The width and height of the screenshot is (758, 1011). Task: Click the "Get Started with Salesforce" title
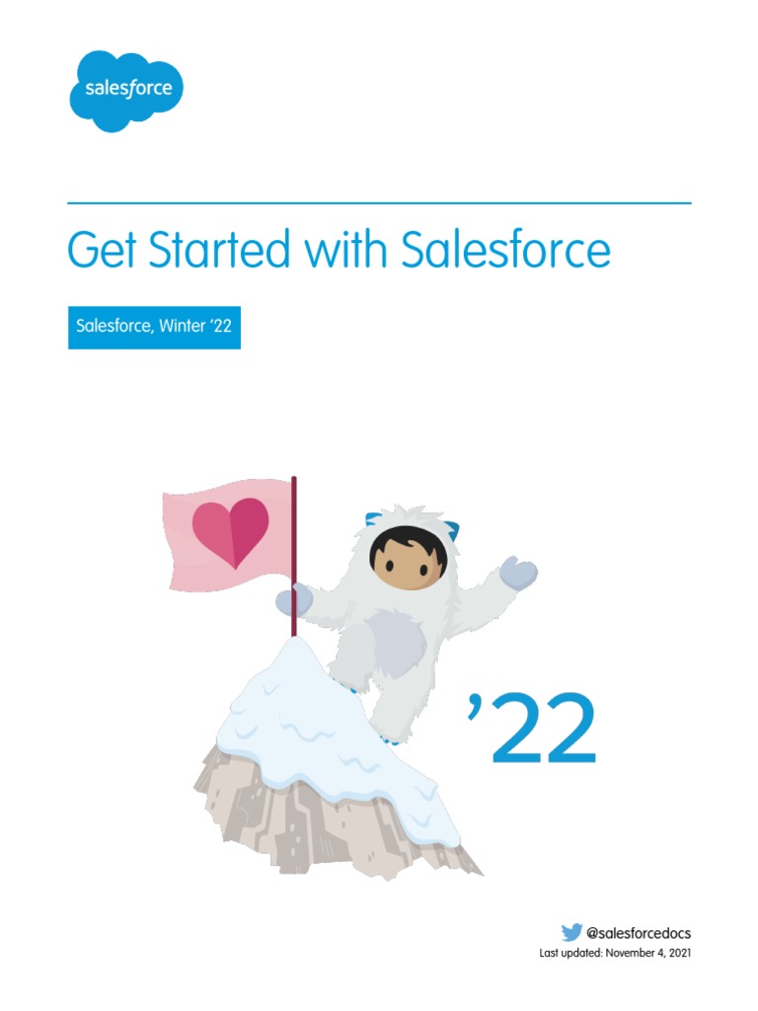(339, 251)
